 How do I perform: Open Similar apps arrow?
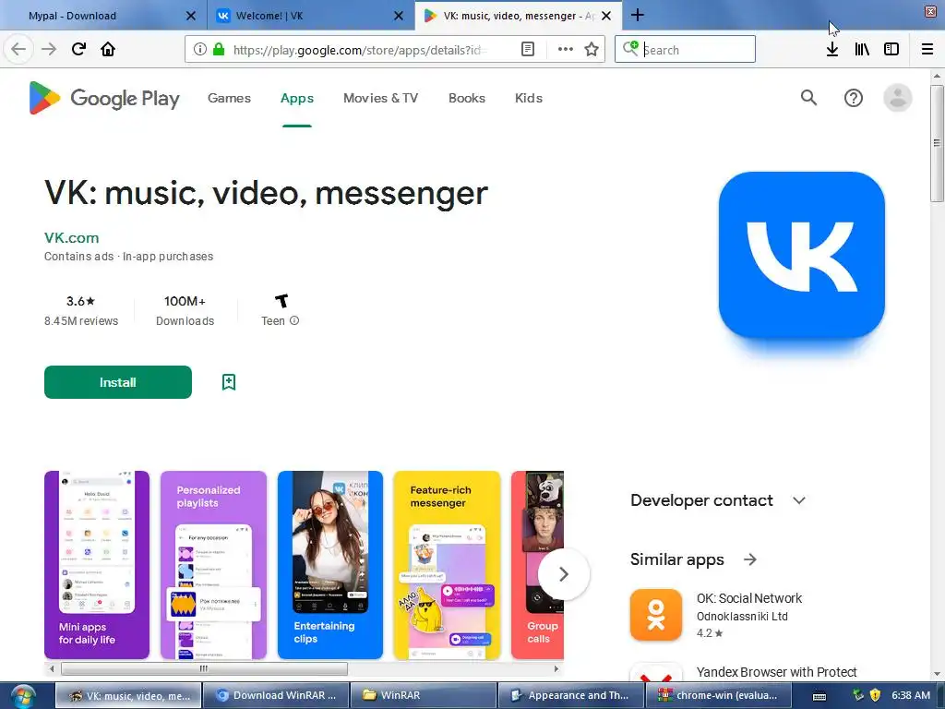point(749,559)
